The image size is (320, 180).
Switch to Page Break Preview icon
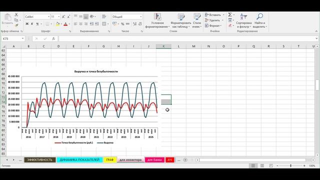271,165
